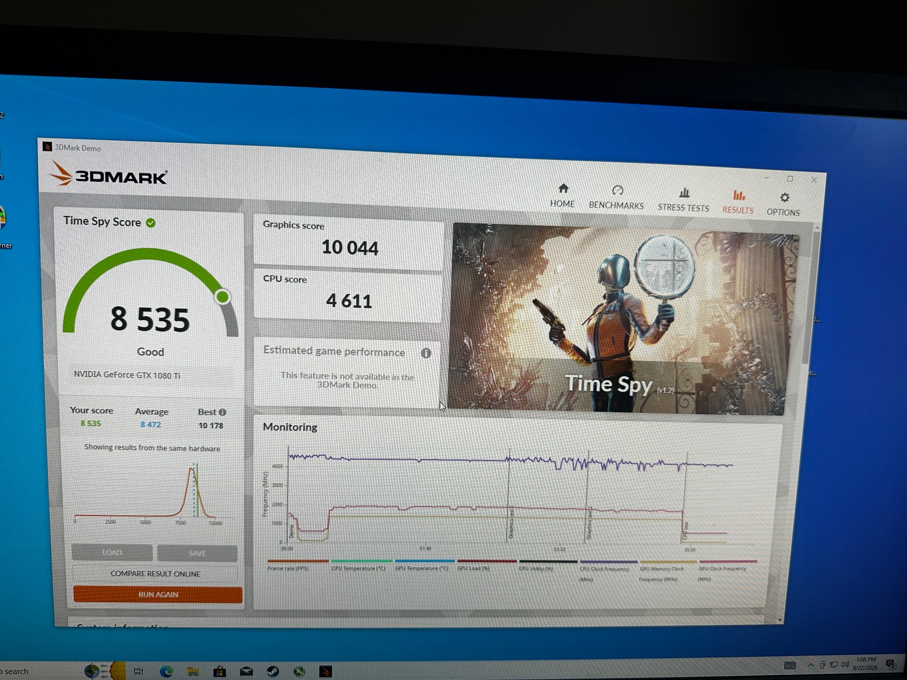Click the NVIDIA GeForce GTX 1080 Ti label
The height and width of the screenshot is (680, 907).
pyautogui.click(x=127, y=375)
